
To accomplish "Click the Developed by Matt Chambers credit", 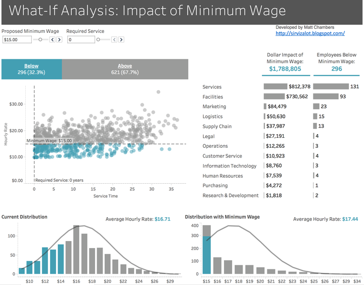I will (x=305, y=27).
